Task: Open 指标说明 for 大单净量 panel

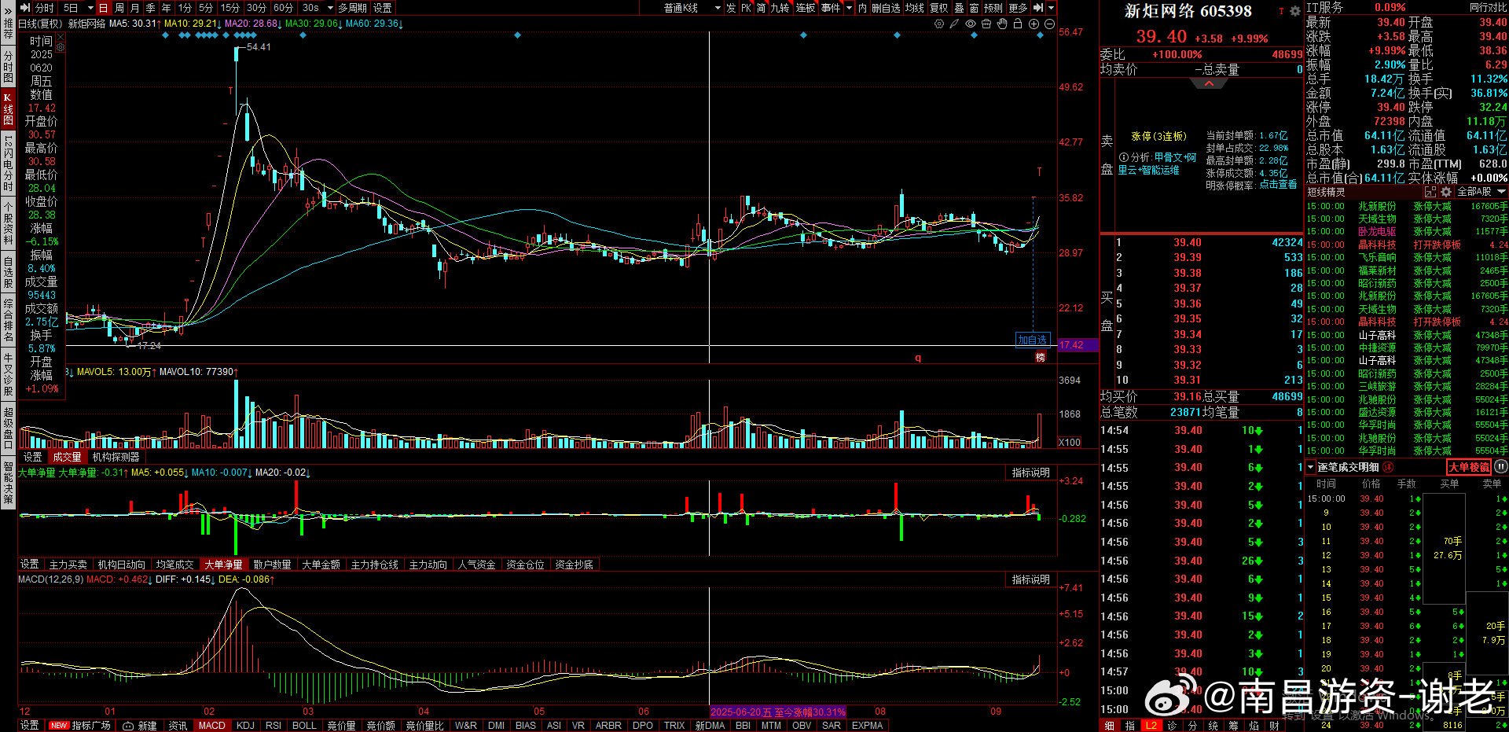Action: pos(1030,473)
